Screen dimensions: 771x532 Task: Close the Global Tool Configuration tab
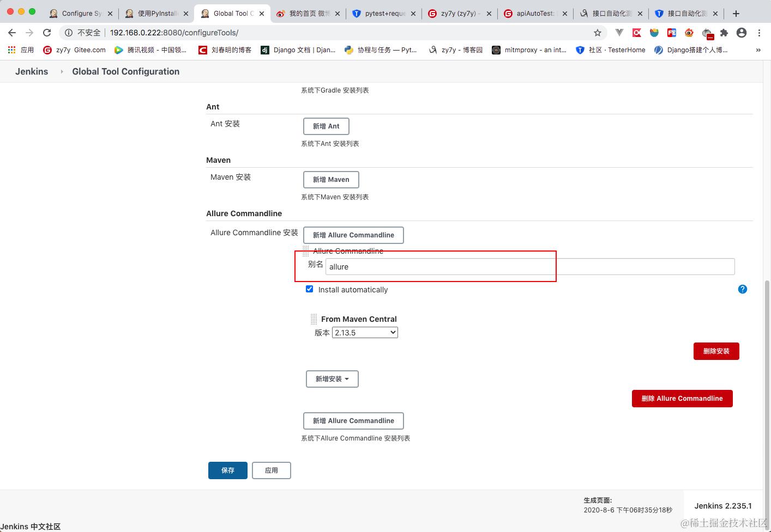pos(261,14)
